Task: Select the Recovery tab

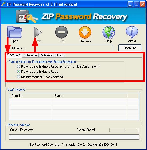Action: click(x=14, y=55)
